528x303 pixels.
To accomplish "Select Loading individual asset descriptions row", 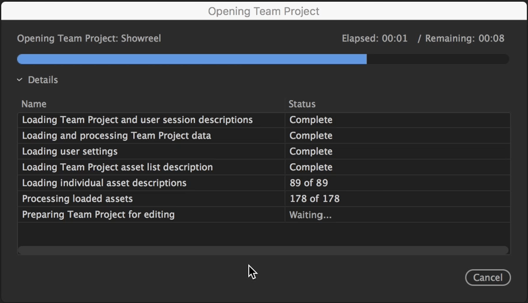I will pos(264,183).
